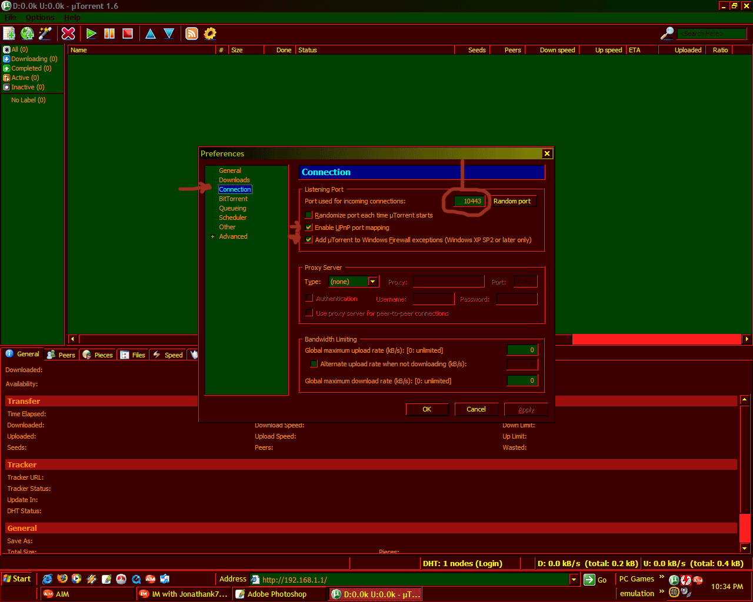
Task: Expand the Advanced preferences tree node
Action: pyautogui.click(x=212, y=236)
